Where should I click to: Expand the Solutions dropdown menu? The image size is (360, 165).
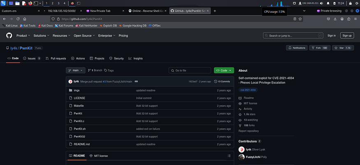41,35
